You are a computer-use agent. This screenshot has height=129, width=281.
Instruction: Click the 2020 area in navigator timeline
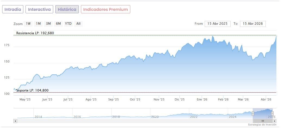pos(155,117)
